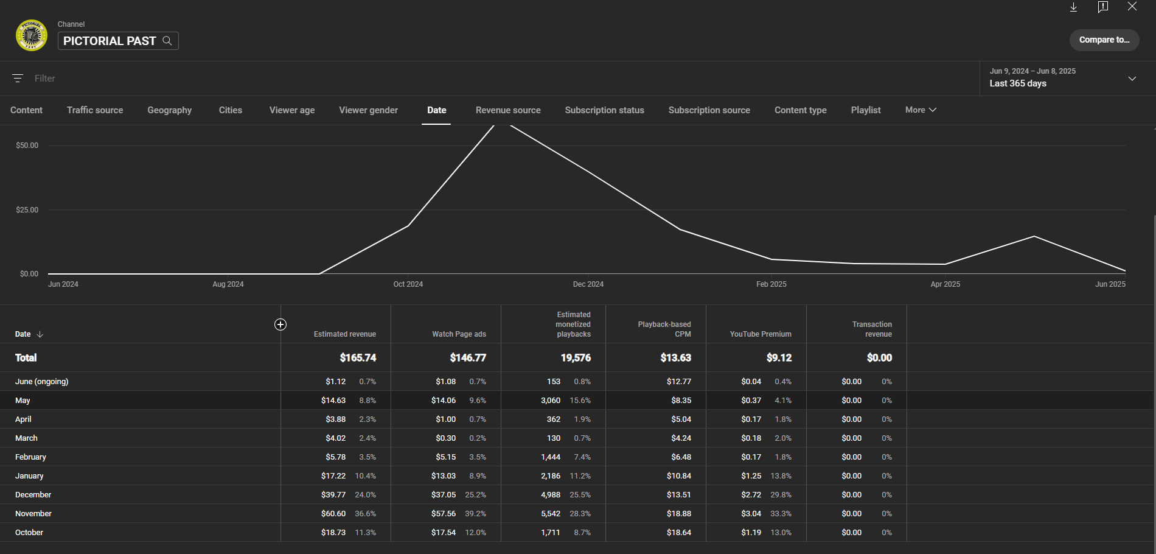
Task: Click the download report icon
Action: [x=1073, y=7]
